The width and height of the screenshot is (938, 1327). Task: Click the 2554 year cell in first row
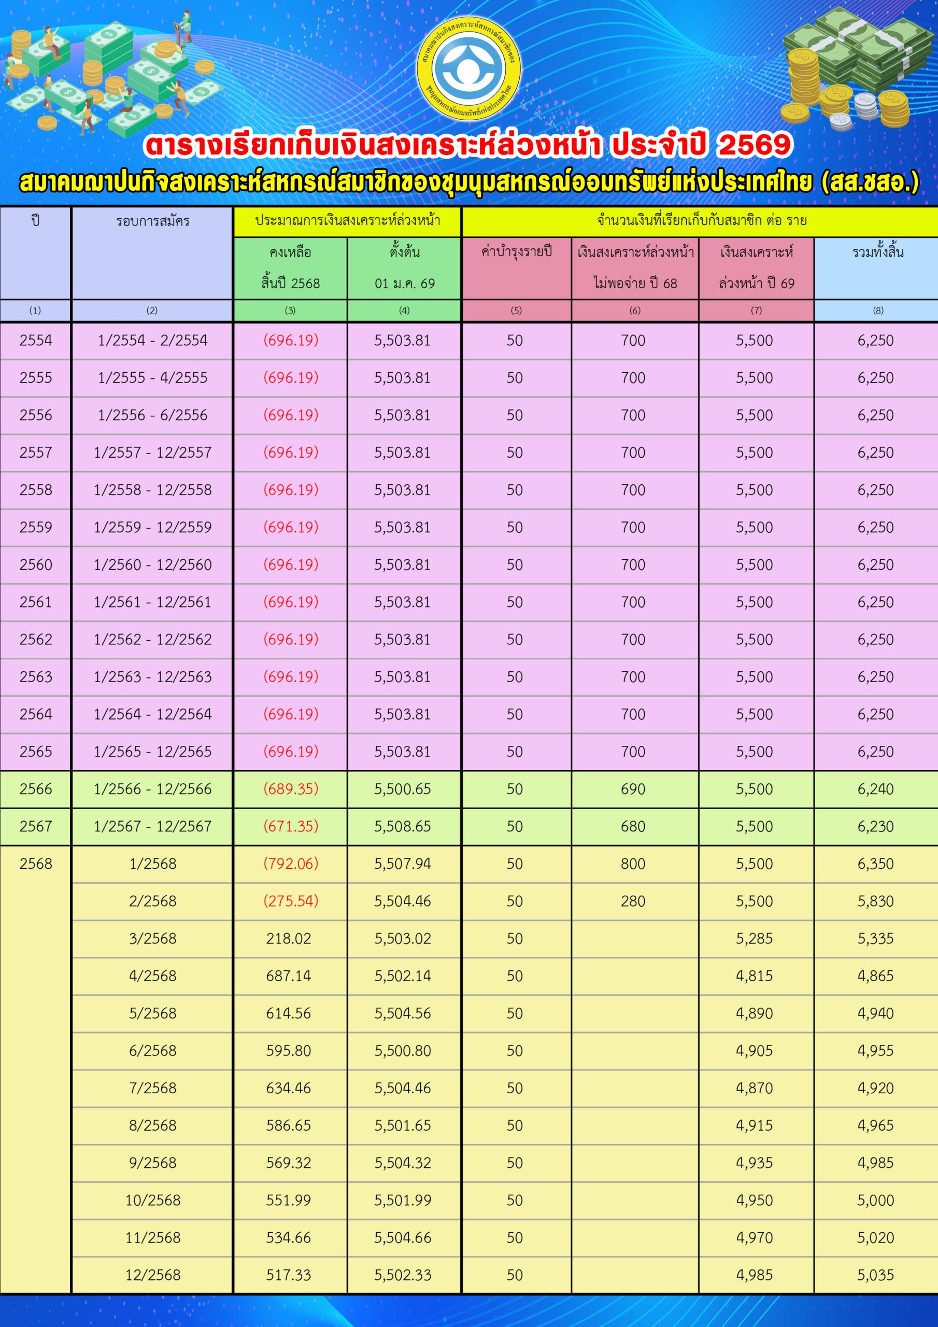coord(35,341)
